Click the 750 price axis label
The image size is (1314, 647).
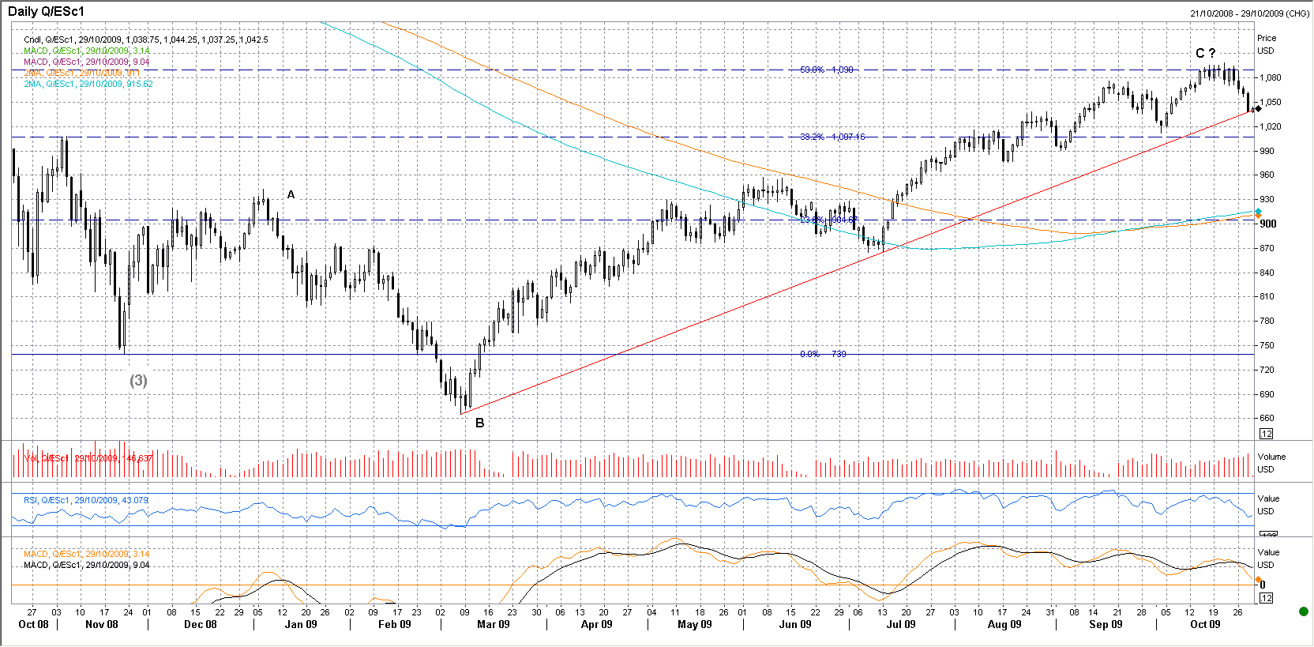pyautogui.click(x=1267, y=345)
